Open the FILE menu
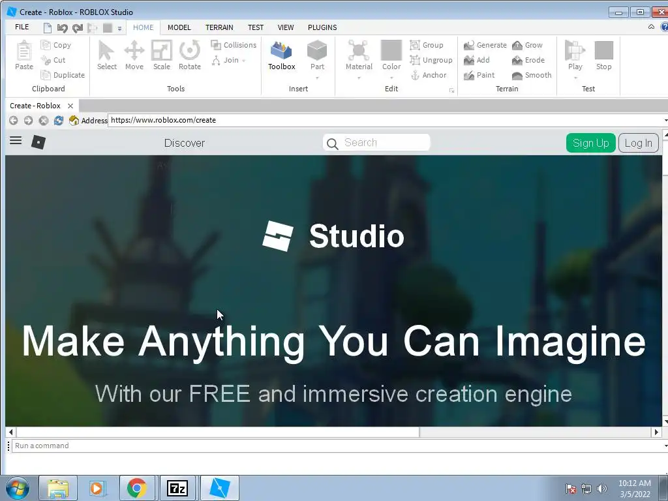Viewport: 668px width, 501px height. coord(22,27)
